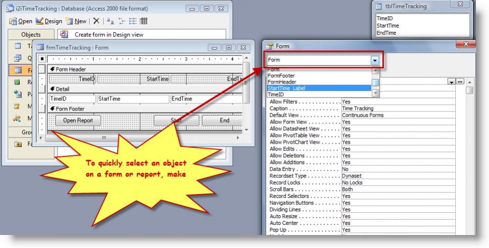
Task: Select the Modules object icon in sidebar
Action: (x=17, y=118)
